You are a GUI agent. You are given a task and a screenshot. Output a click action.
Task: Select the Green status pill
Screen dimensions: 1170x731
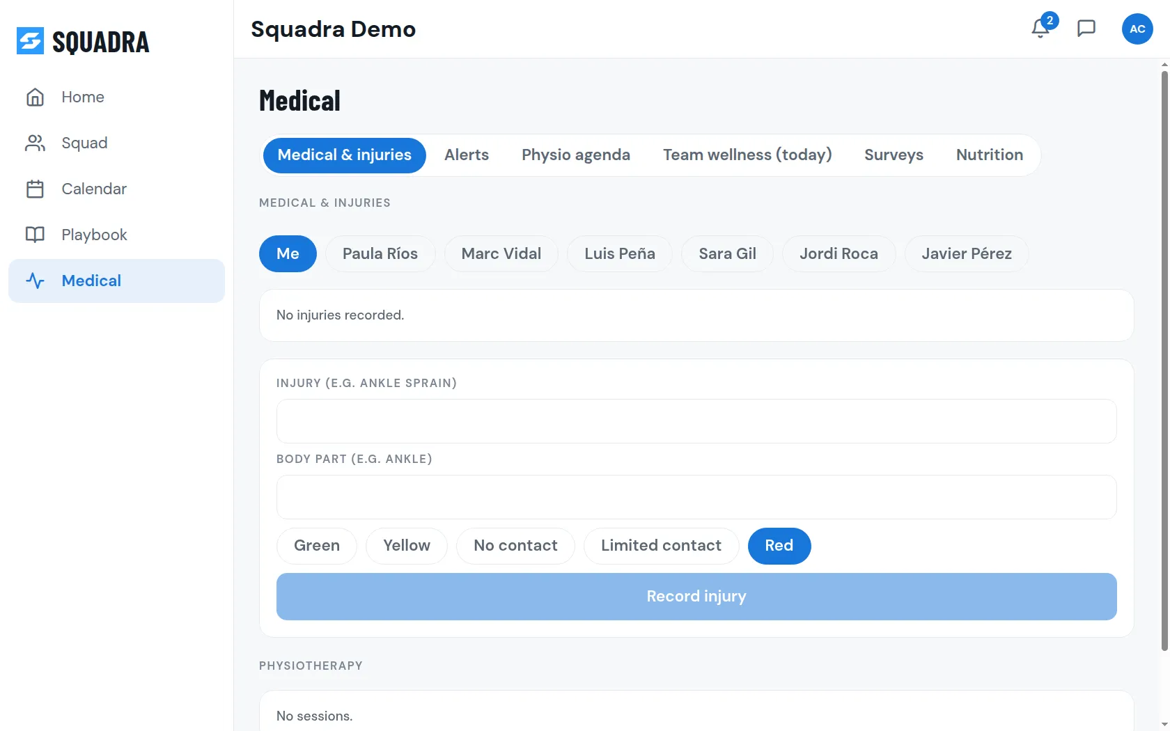pyautogui.click(x=317, y=546)
